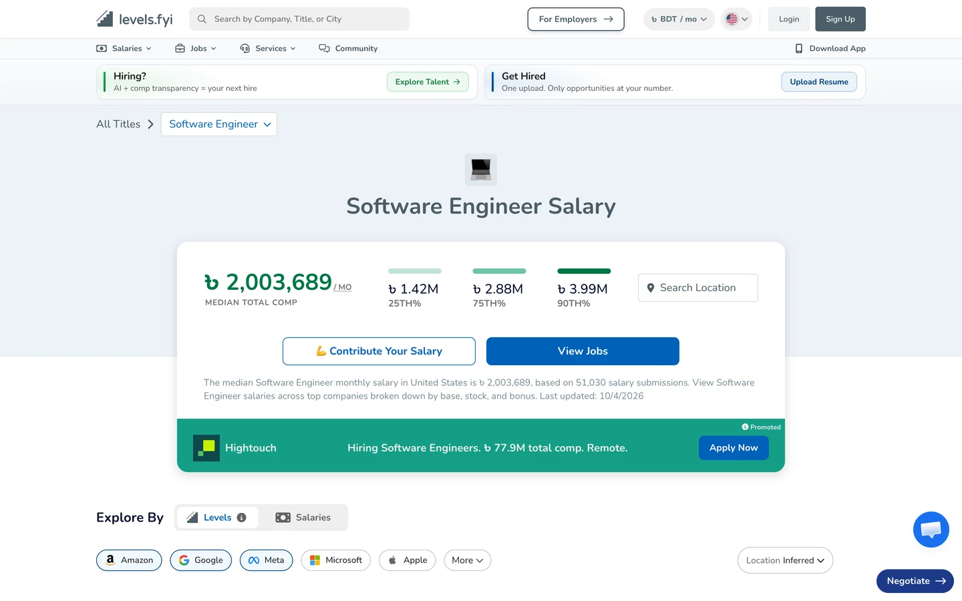
Task: Click Contribute Your Salary button
Action: (379, 351)
